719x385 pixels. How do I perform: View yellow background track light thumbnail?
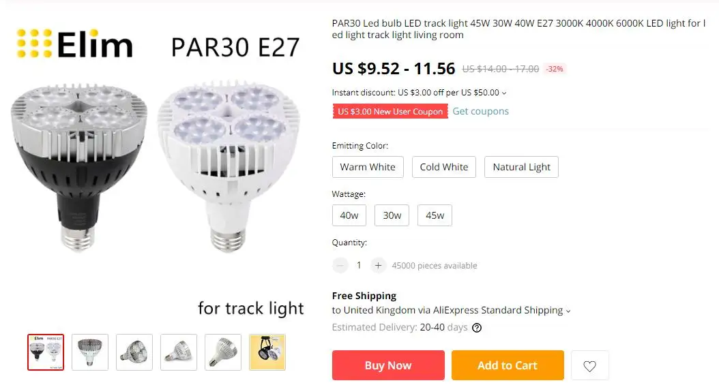point(267,352)
